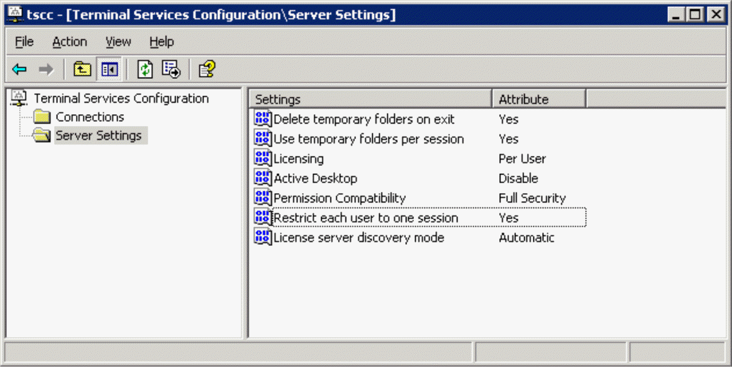Select the Server Settings tree node
This screenshot has height=367, width=732.
98,135
